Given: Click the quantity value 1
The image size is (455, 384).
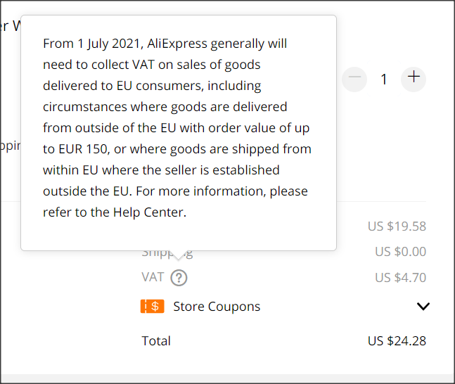Looking at the screenshot, I should point(384,79).
